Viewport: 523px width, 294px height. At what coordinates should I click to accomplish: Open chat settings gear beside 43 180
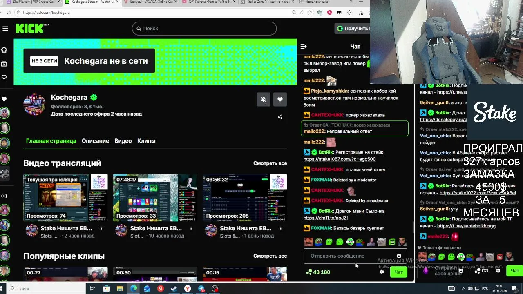click(382, 272)
